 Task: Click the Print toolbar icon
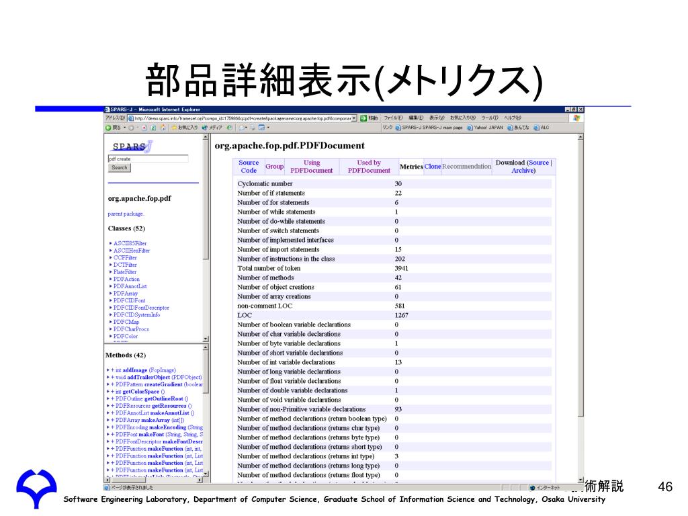click(x=253, y=128)
